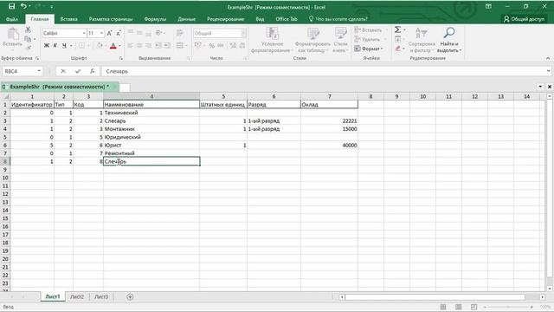554x312 pixels.
Task: Click the Borders icon in the font group
Action: 81,45
